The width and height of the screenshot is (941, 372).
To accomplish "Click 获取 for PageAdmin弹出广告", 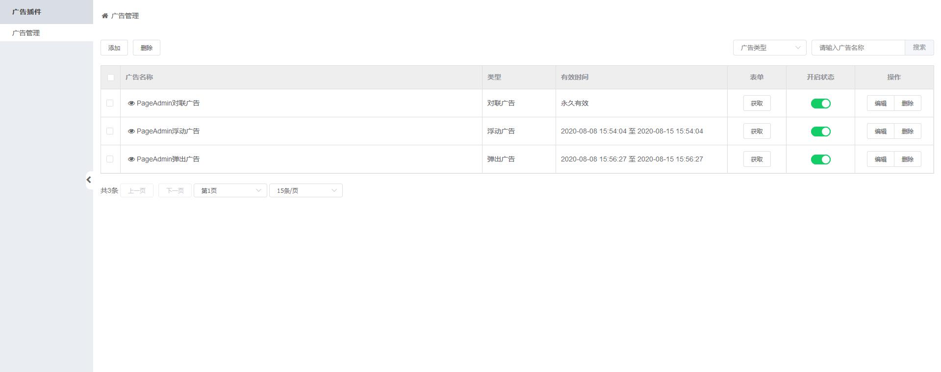I will point(757,159).
